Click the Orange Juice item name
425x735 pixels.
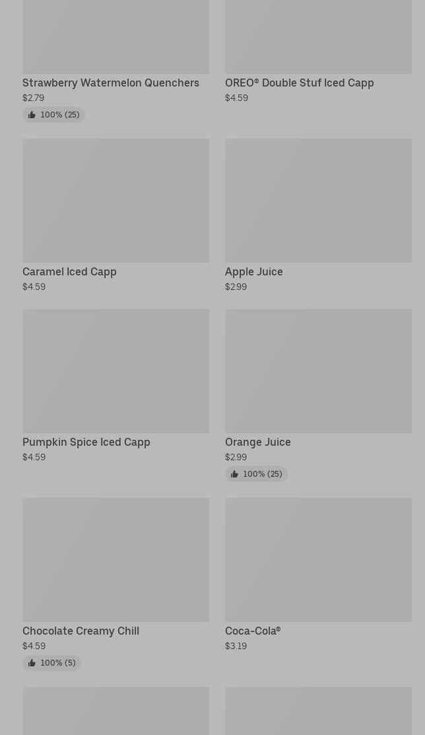tap(257, 442)
